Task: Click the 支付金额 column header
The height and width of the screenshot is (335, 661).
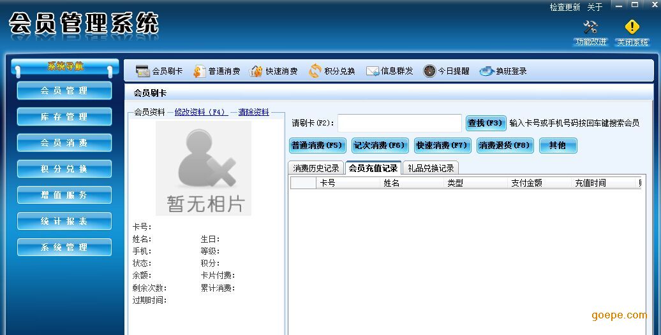Action: [540, 183]
